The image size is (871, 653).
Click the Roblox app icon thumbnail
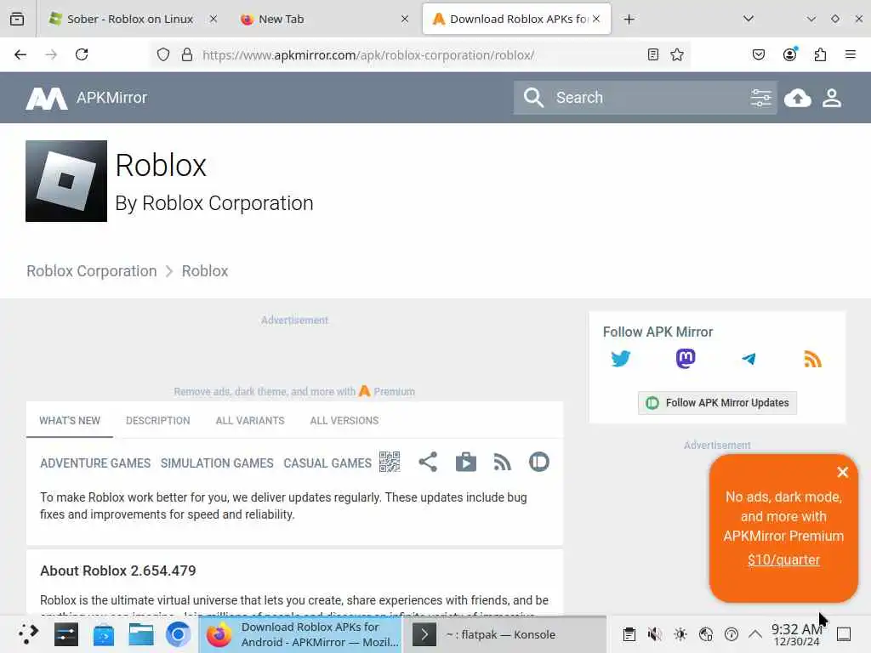(x=66, y=181)
